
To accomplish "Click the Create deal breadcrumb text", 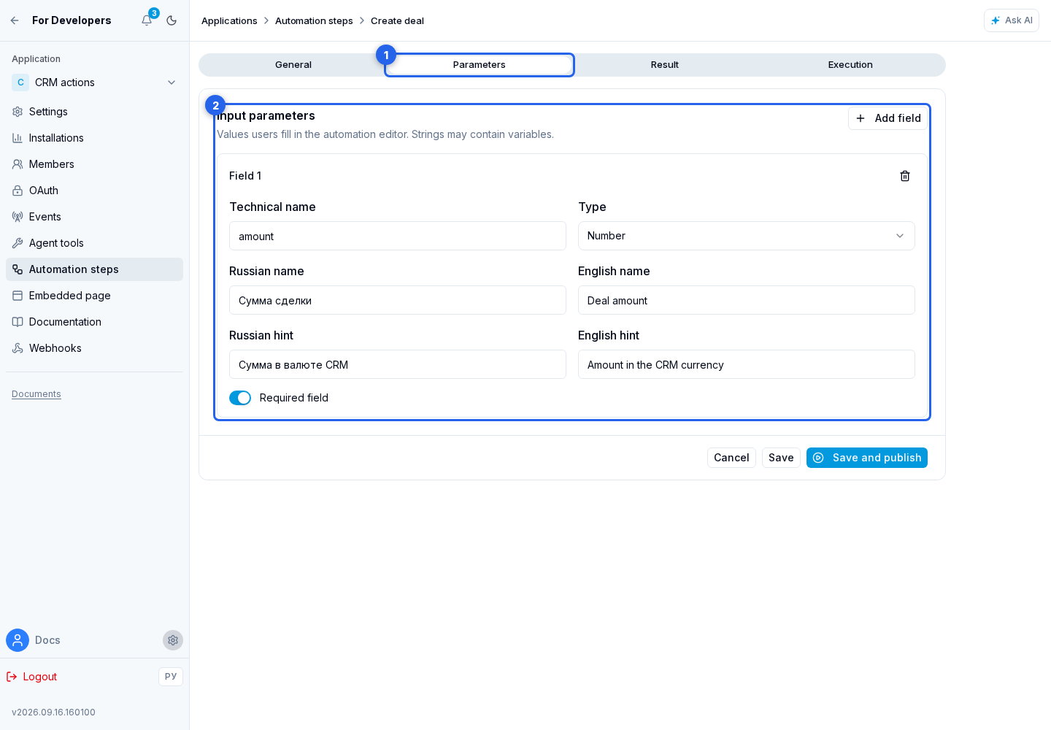I will tap(397, 20).
